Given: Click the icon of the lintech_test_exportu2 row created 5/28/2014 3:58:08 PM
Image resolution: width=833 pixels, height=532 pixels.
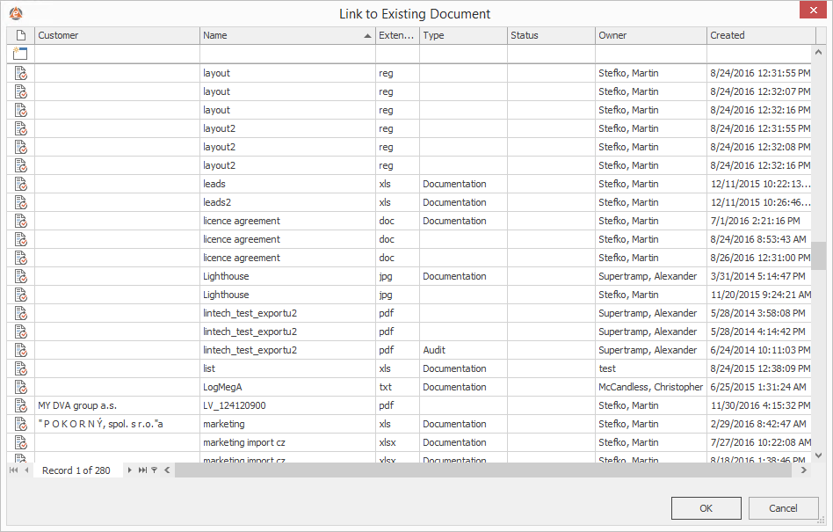Looking at the screenshot, I should (x=21, y=313).
